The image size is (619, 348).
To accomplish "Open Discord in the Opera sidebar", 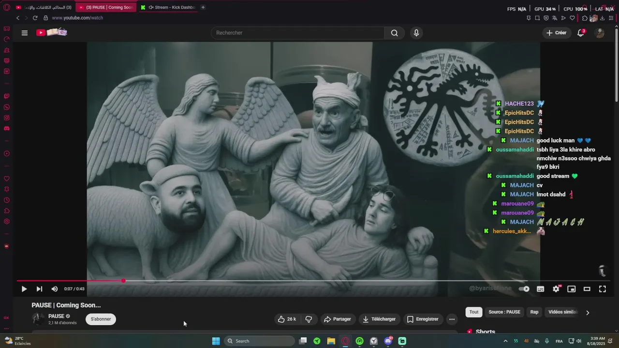I will pyautogui.click(x=7, y=129).
